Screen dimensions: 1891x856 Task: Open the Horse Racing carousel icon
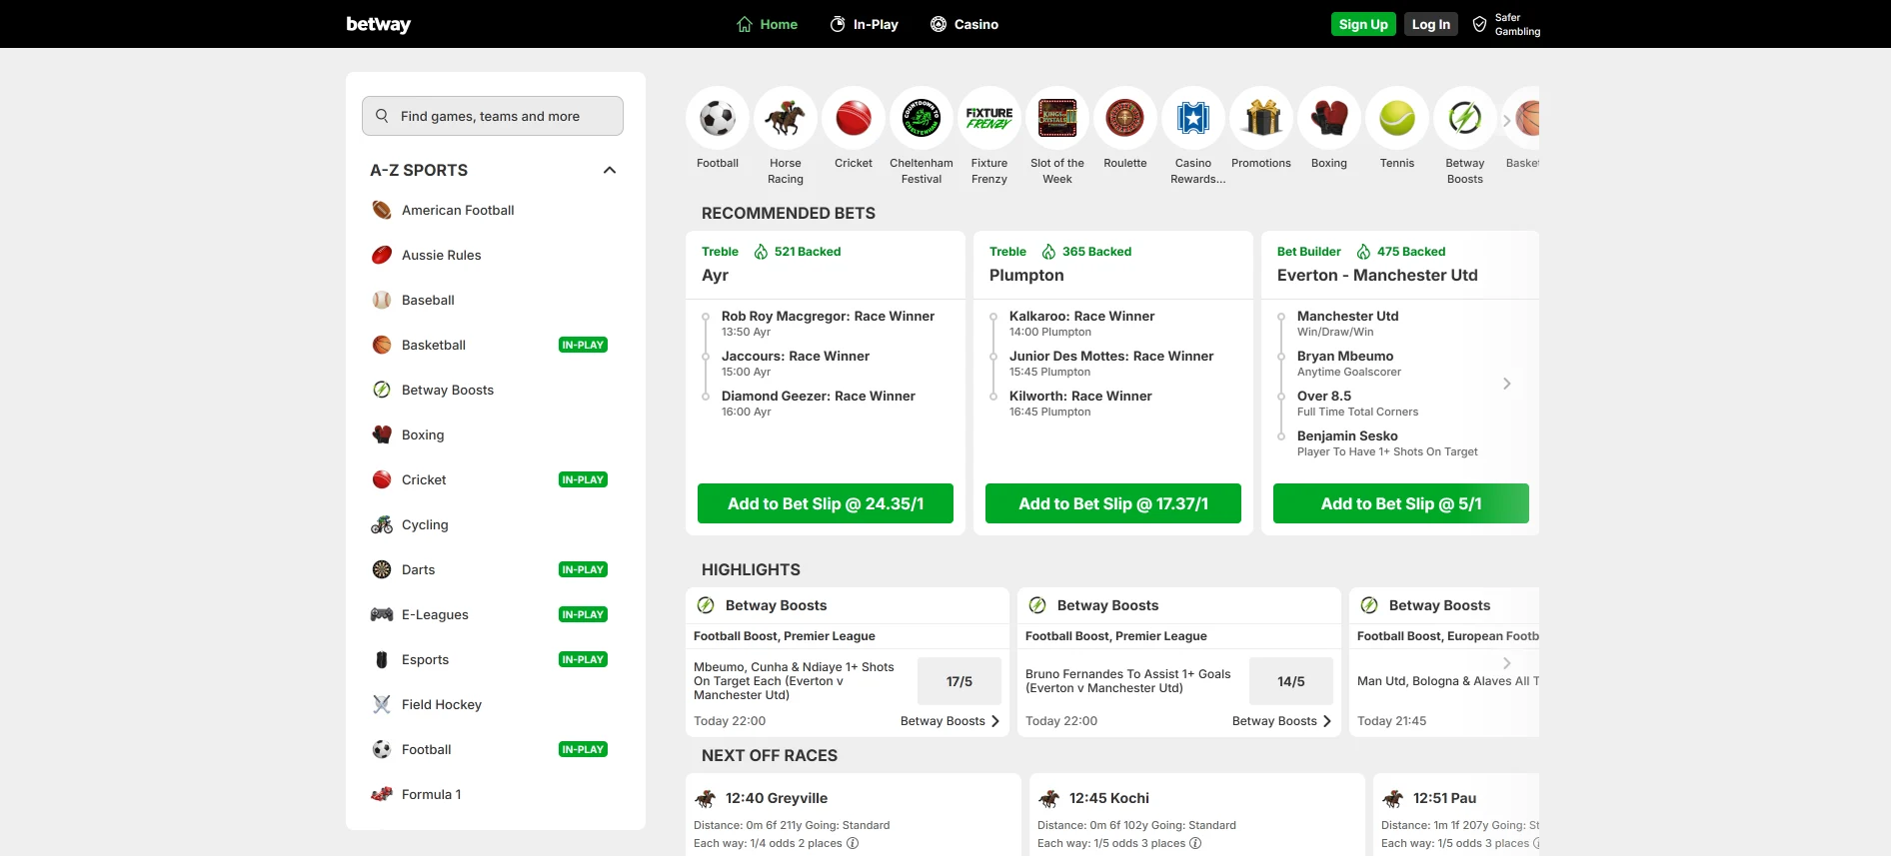(x=786, y=119)
